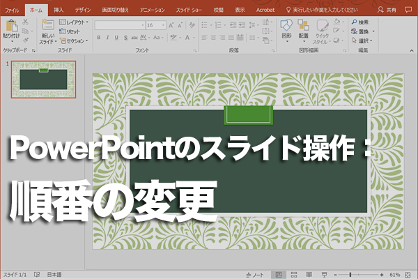Image resolution: width=418 pixels, height=279 pixels.
Task: Click the Slide Show icon in status bar
Action: [324, 274]
